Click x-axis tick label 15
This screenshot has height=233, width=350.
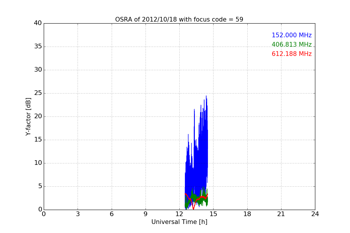(213, 214)
